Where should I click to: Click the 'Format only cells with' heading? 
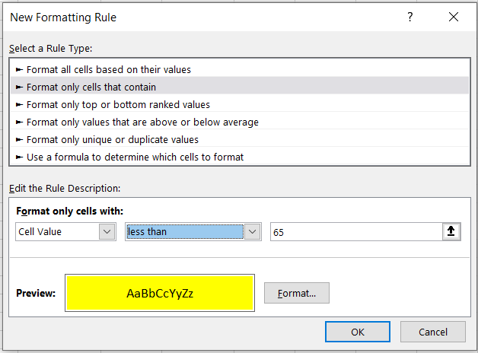coord(69,211)
